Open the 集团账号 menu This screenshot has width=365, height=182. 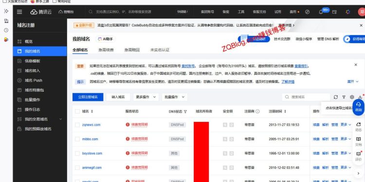point(207,12)
